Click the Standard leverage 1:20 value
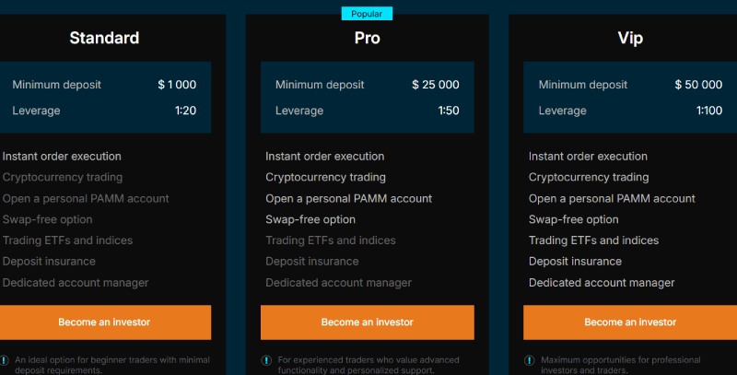Screen dimensions: 737x375 pyautogui.click(x=184, y=111)
